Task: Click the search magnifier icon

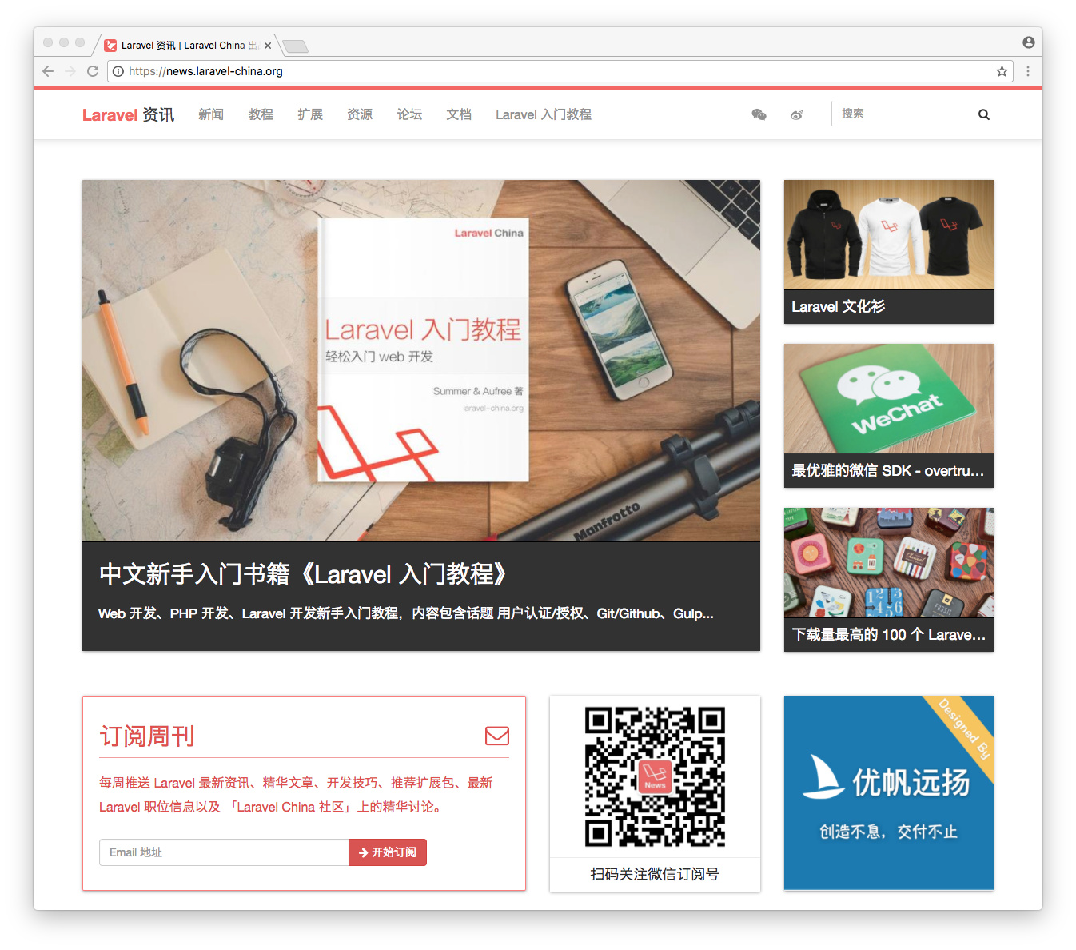Action: click(x=984, y=114)
